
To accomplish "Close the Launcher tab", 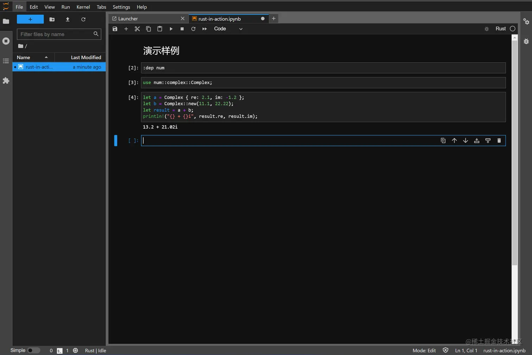I will [182, 19].
